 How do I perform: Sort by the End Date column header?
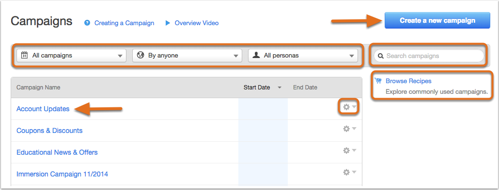[305, 88]
